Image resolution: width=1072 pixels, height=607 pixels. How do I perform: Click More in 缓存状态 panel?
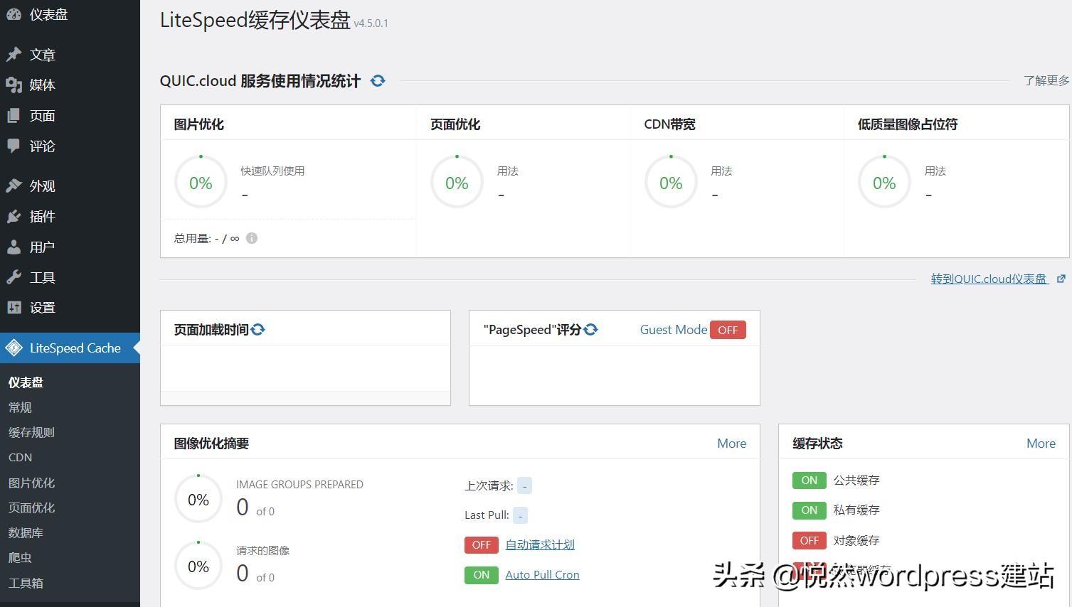[1041, 444]
